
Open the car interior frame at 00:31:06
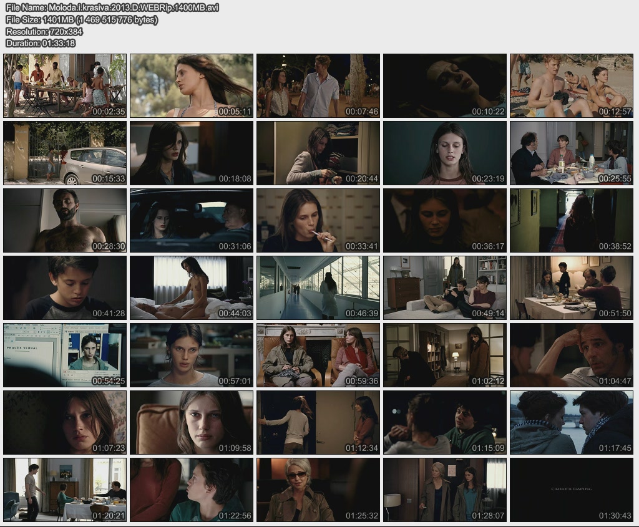pos(192,220)
